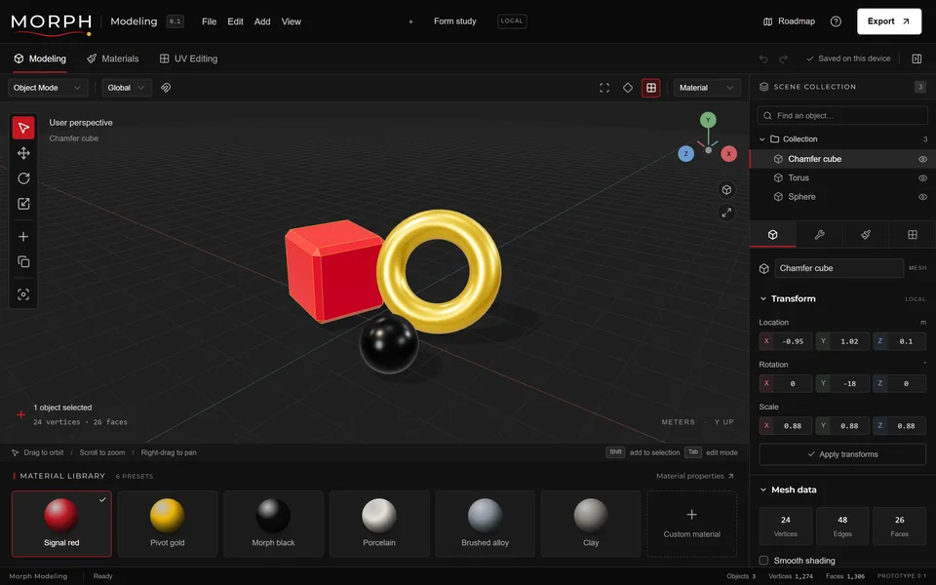Viewport: 936px width, 585px height.
Task: Click the Find an object search field
Action: point(842,115)
